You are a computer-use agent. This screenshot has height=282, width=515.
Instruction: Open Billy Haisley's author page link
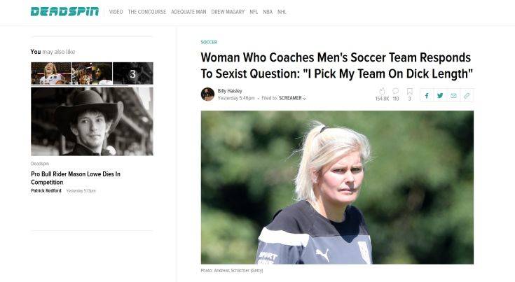pyautogui.click(x=229, y=90)
